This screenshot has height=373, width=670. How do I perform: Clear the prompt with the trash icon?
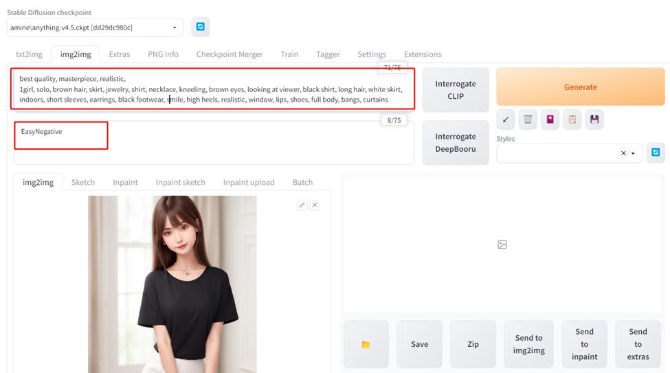click(x=528, y=120)
